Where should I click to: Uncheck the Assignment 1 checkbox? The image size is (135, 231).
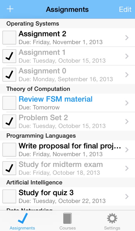point(9,56)
